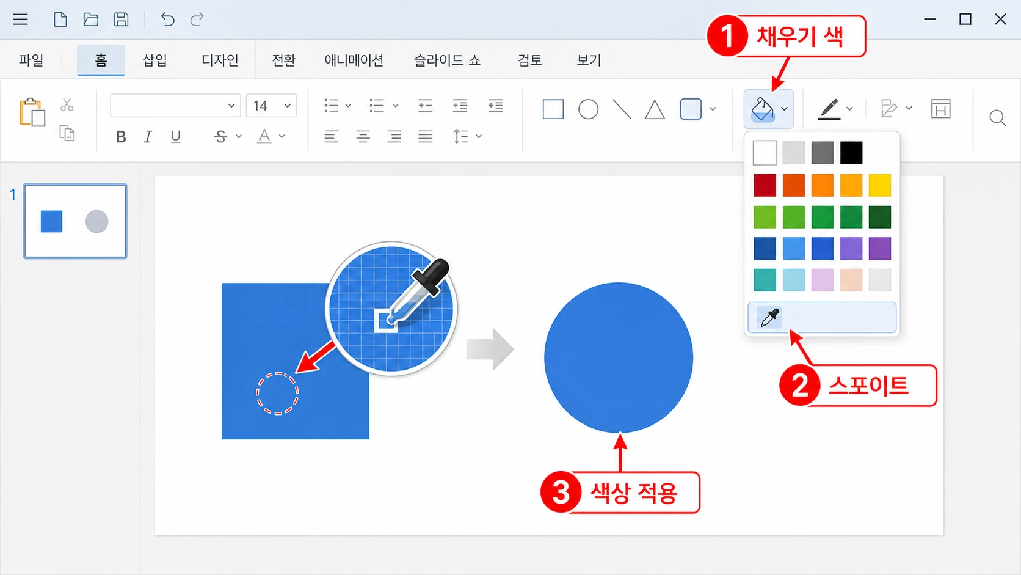This screenshot has width=1021, height=575.
Task: Choose the black color swatch
Action: (851, 153)
